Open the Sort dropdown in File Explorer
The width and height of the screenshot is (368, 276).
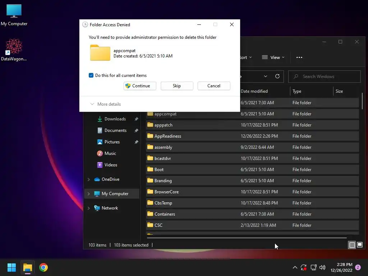(x=246, y=57)
